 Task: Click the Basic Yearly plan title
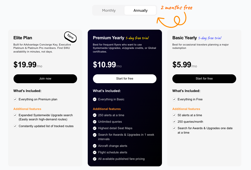coord(185,38)
